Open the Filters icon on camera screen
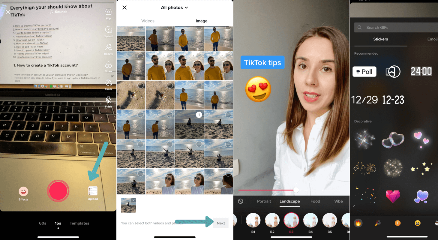Image resolution: width=438 pixels, height=240 pixels. point(109,65)
